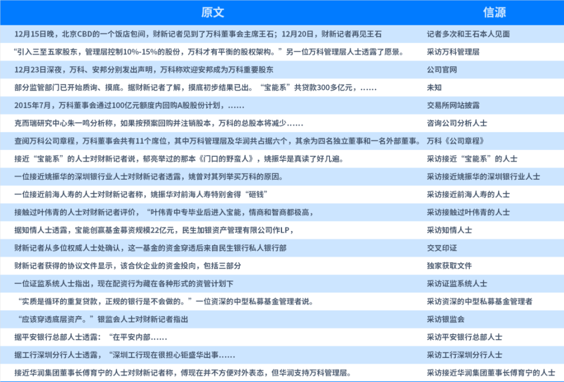Select row starting 一位证监系统人士指出

click(282, 283)
